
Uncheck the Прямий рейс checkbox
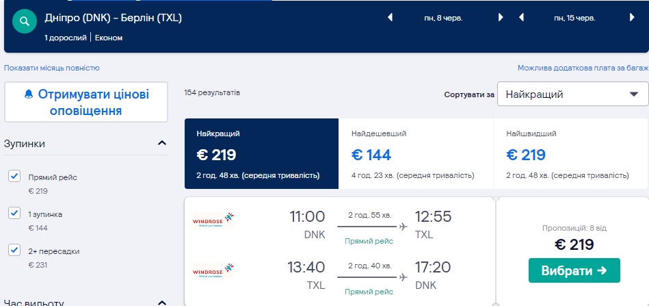(14, 177)
